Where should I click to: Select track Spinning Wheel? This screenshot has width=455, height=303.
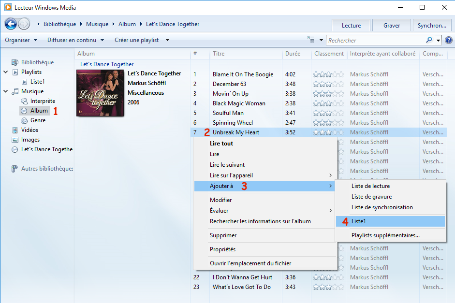click(x=233, y=123)
